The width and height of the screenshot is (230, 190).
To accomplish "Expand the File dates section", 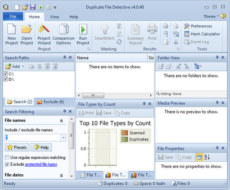I will (x=62, y=175).
